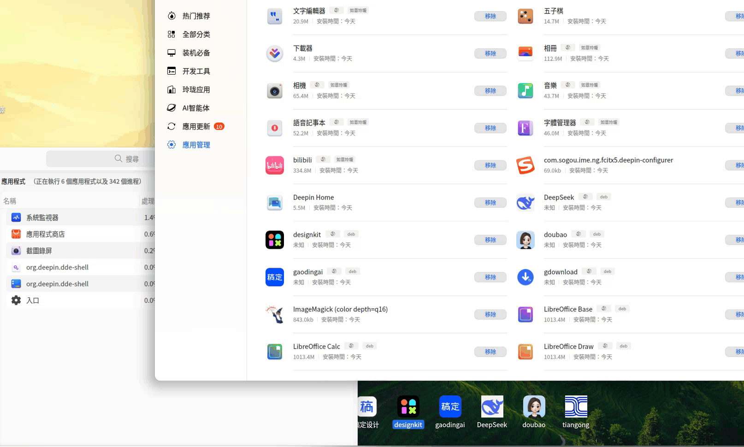Select the doubao shortcut on the desktop
The height and width of the screenshot is (447, 744).
(534, 412)
